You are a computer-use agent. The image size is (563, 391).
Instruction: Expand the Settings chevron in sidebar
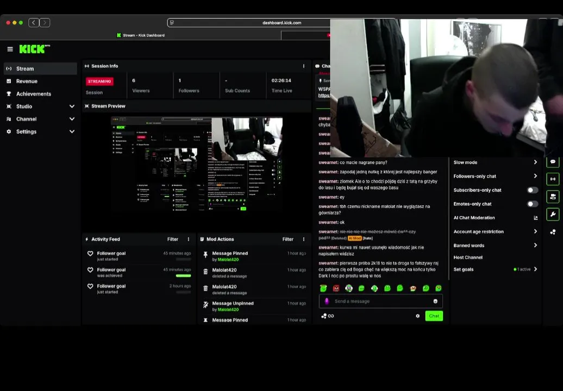[x=72, y=131]
